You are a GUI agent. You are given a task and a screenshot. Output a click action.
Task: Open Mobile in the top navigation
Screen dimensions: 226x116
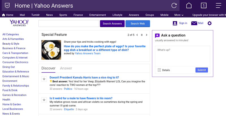coord(164,15)
